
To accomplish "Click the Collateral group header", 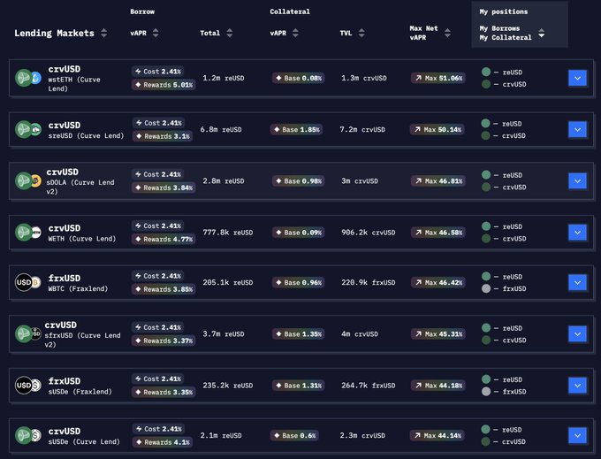I will point(290,11).
